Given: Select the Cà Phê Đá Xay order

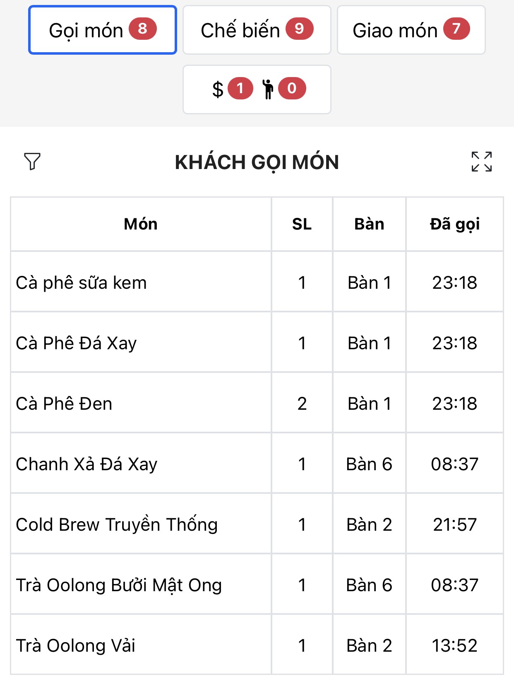Looking at the screenshot, I should pyautogui.click(x=76, y=343).
